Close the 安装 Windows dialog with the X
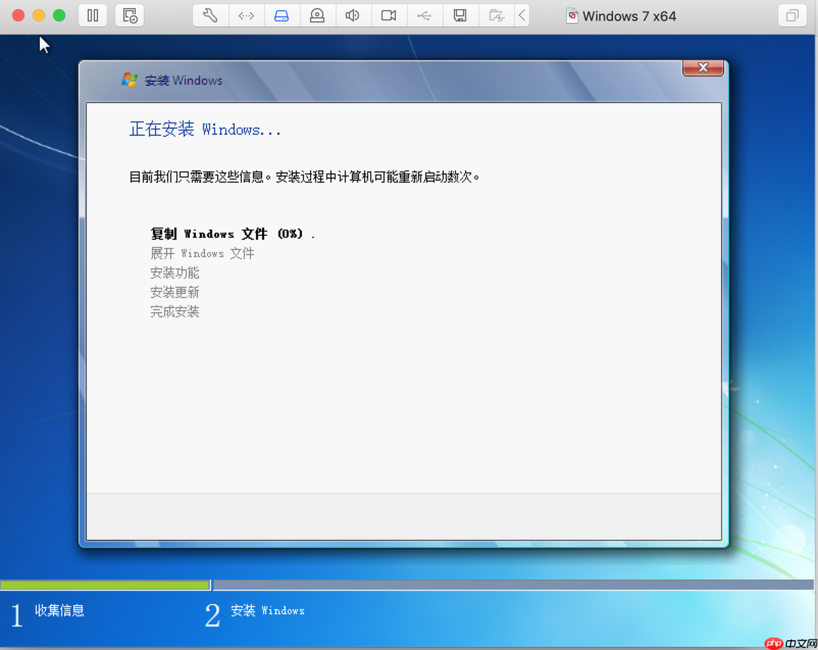Viewport: 818px width, 650px height. [x=703, y=67]
